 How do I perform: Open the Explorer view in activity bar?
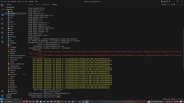pyautogui.click(x=2, y=5)
